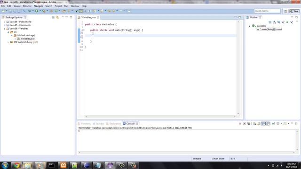Switch to the Declaration tab
301x169 pixels.
pyautogui.click(x=113, y=124)
